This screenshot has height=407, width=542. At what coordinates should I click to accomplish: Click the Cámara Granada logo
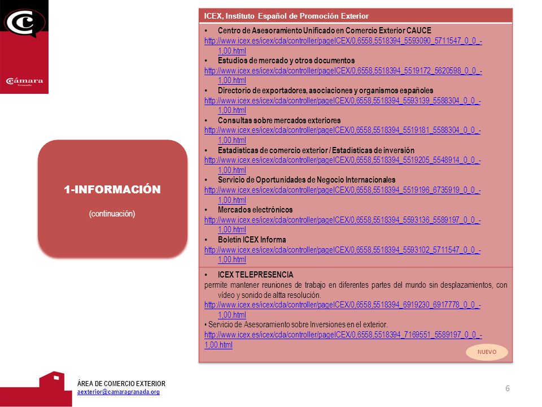pos(24,47)
